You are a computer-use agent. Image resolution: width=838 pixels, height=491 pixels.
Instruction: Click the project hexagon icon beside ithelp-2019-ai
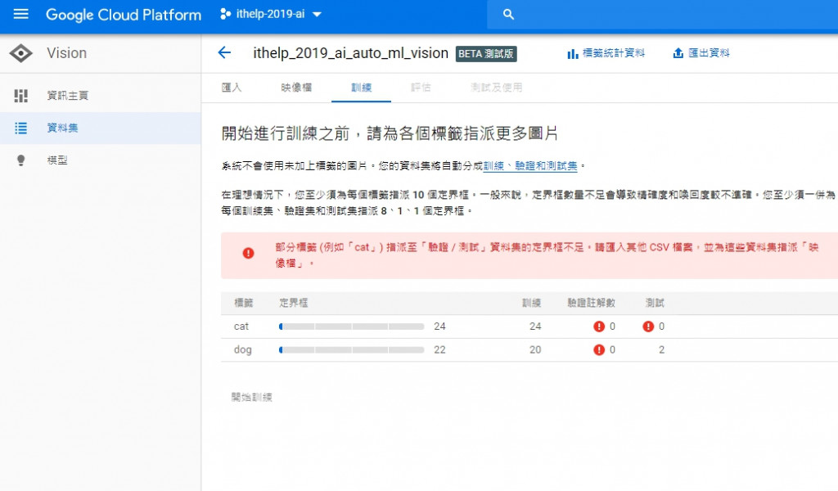click(225, 15)
